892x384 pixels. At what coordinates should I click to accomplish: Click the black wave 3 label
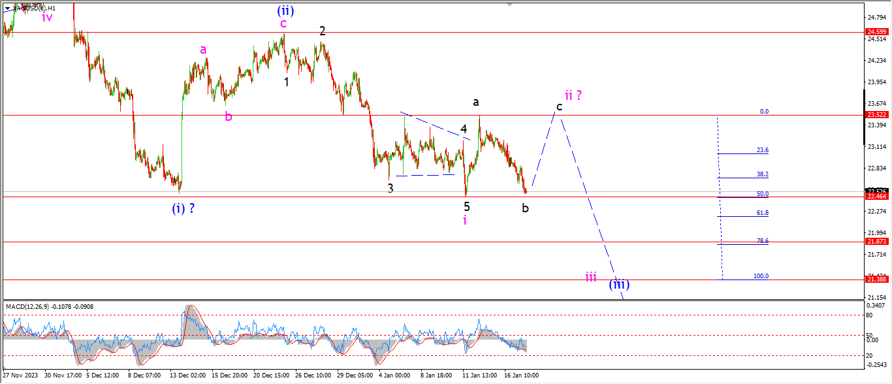(x=390, y=189)
